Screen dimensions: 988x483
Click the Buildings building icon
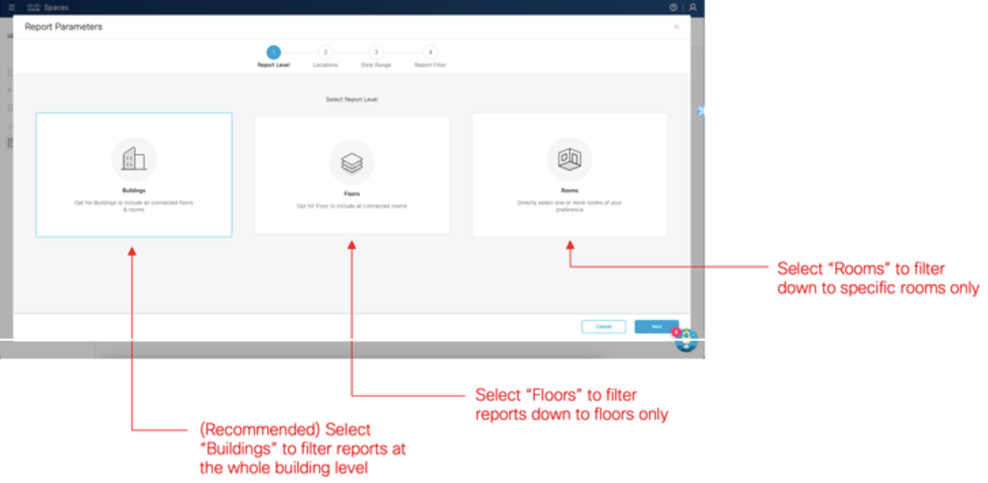click(x=134, y=159)
